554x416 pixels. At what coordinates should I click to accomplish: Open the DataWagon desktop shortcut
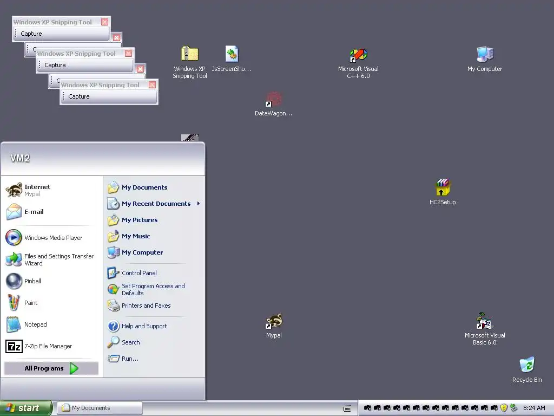pyautogui.click(x=273, y=103)
